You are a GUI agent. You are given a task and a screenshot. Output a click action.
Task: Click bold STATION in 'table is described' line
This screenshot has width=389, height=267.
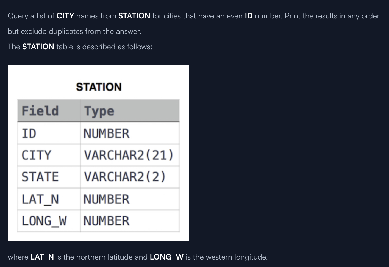[x=38, y=47]
